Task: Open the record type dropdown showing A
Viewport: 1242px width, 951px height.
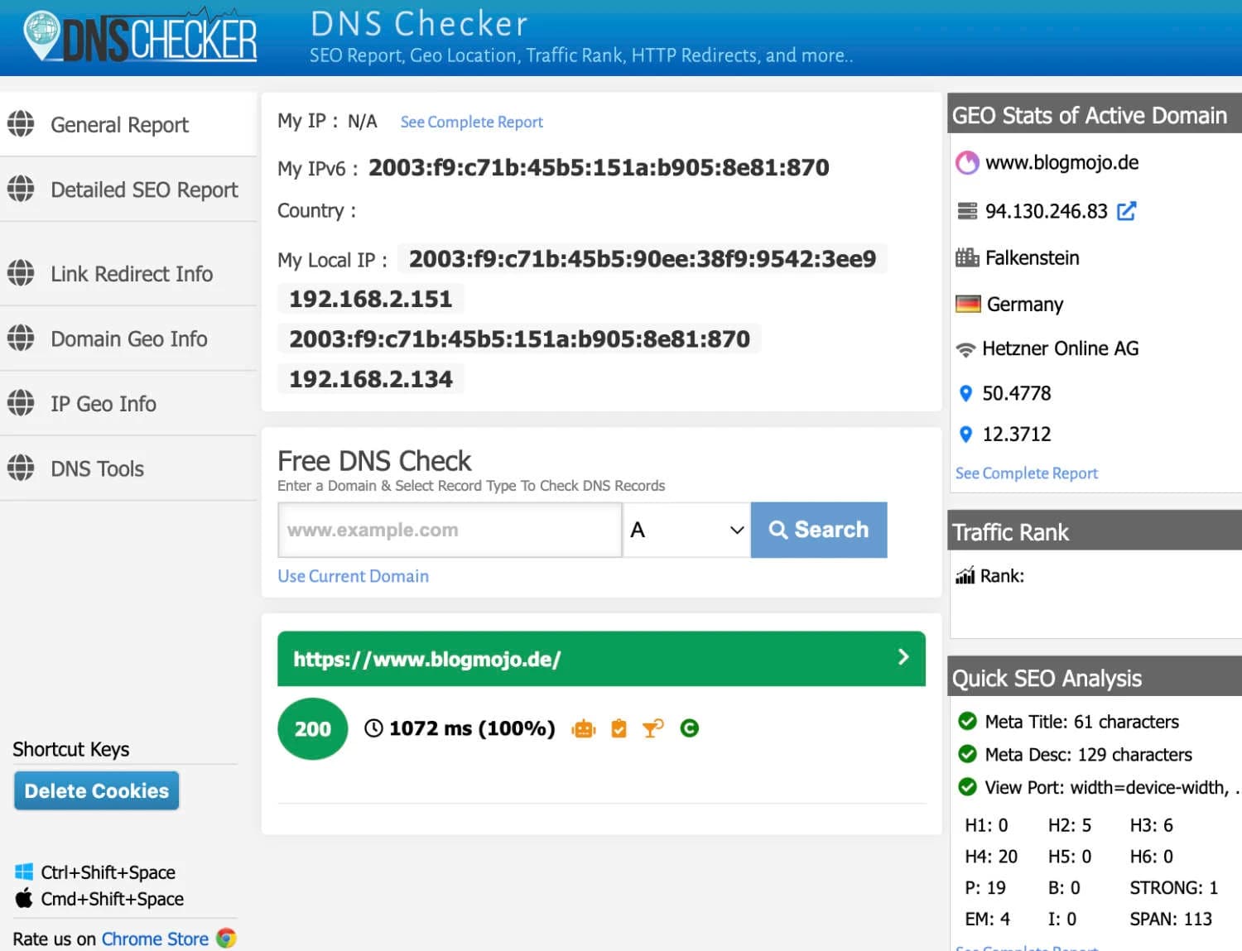Action: pos(686,530)
